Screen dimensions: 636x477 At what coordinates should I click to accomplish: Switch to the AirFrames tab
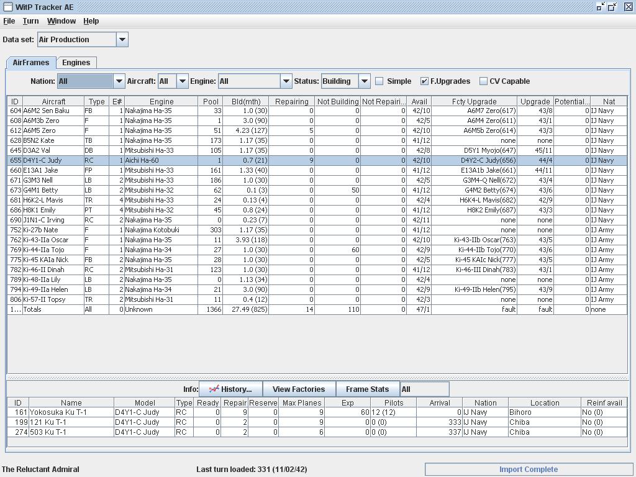(31, 63)
